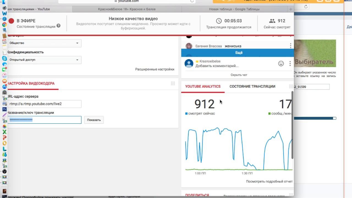Screen dimensions: 352x198
Task: Click the drag handle of the НАСТРОЙКА ВИДЕОКОДЕРА panel
Action: 173,83
